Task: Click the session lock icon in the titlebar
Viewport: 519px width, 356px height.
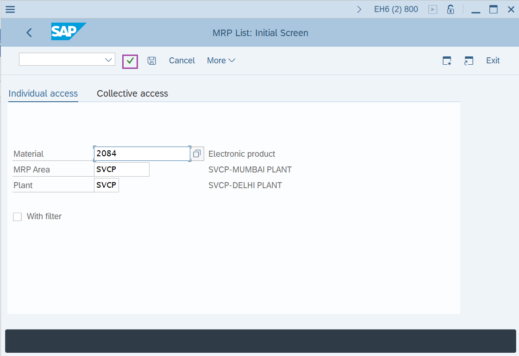Action: 450,9
